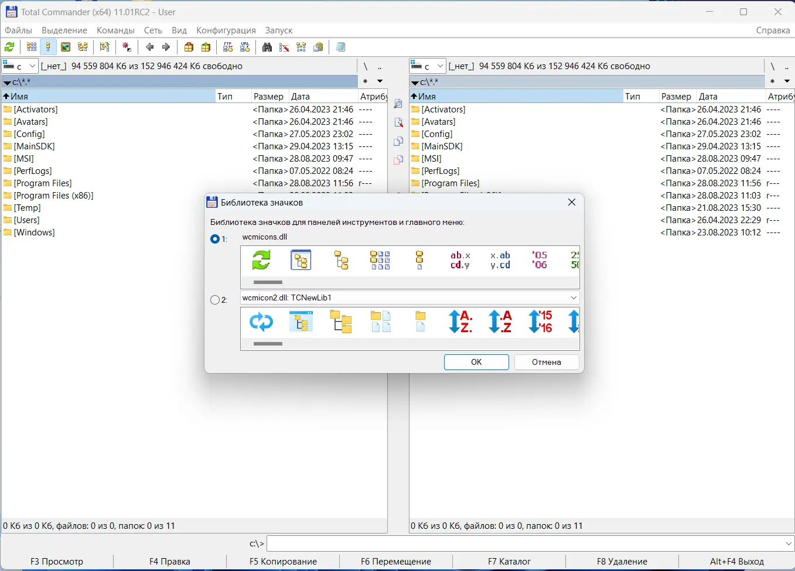Click the view icon in the vertical bar between panels

pyautogui.click(x=398, y=104)
